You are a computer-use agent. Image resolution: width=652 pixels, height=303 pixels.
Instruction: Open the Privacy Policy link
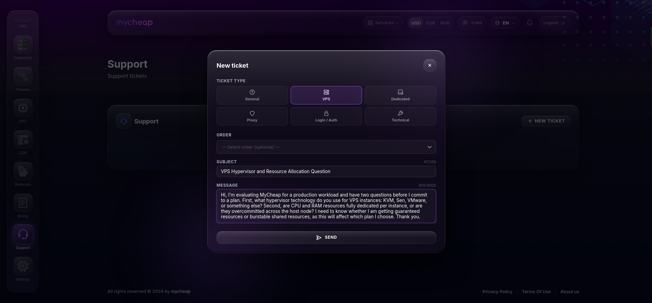tap(497, 291)
